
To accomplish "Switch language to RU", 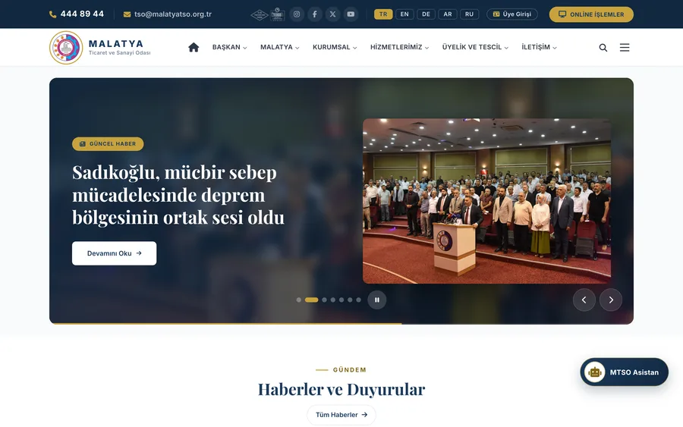I will point(469,14).
